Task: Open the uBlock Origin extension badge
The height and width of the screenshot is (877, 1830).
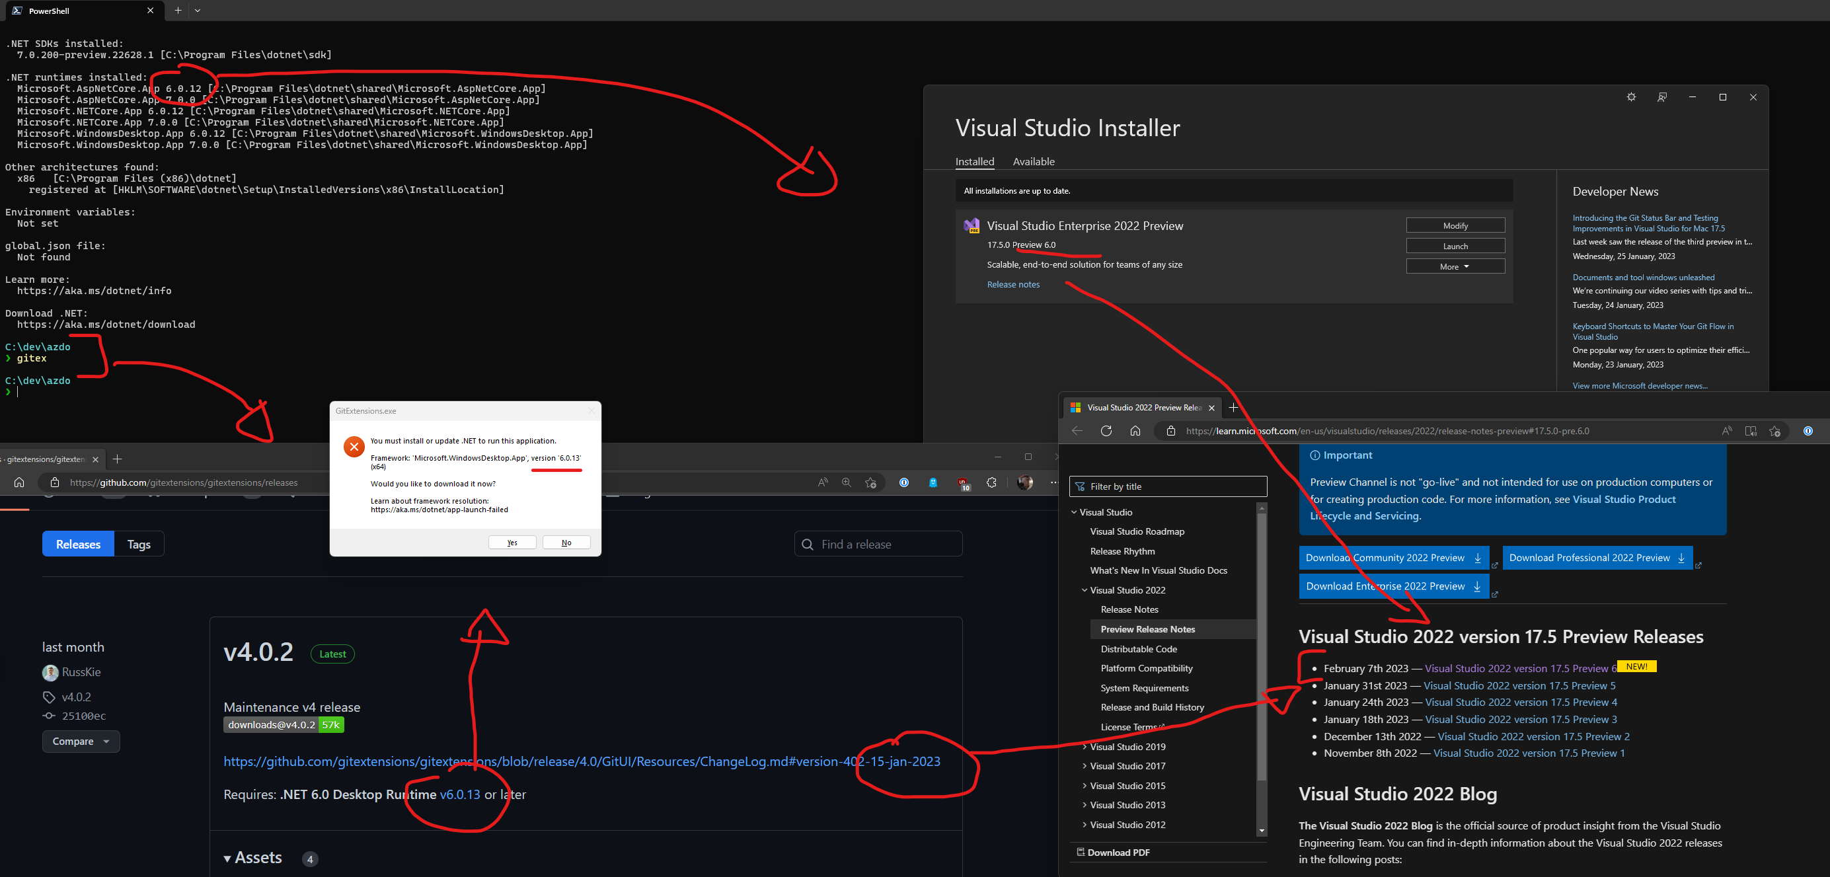Action: tap(963, 482)
